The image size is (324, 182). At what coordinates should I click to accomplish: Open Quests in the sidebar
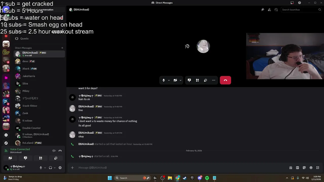[39, 38]
